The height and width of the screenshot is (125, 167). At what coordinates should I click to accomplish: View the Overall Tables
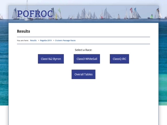coord(83,74)
